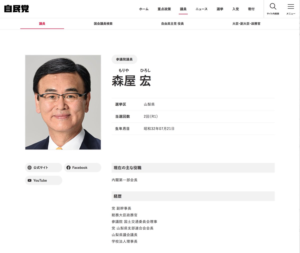Open the Facebook link button
300x253 pixels.
(82, 167)
